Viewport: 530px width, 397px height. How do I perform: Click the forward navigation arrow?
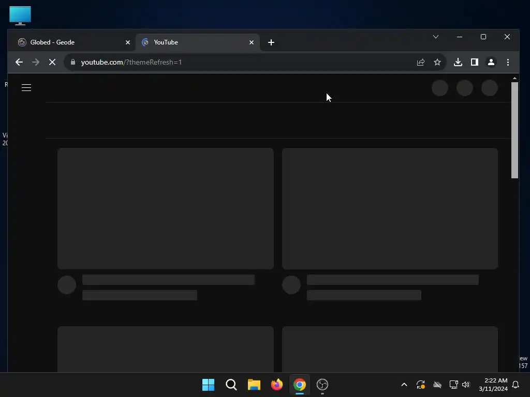(x=36, y=62)
